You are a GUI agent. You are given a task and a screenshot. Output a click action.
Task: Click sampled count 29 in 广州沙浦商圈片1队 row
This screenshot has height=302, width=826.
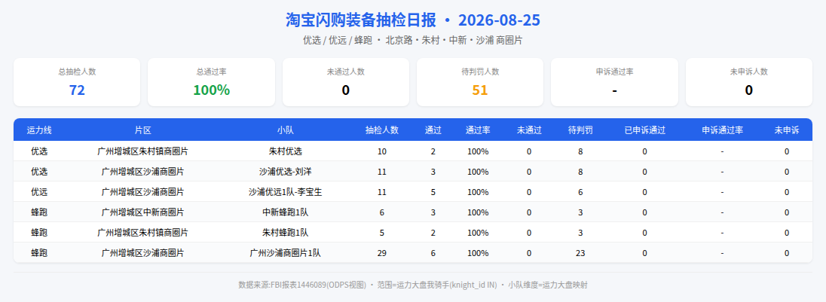coord(382,252)
